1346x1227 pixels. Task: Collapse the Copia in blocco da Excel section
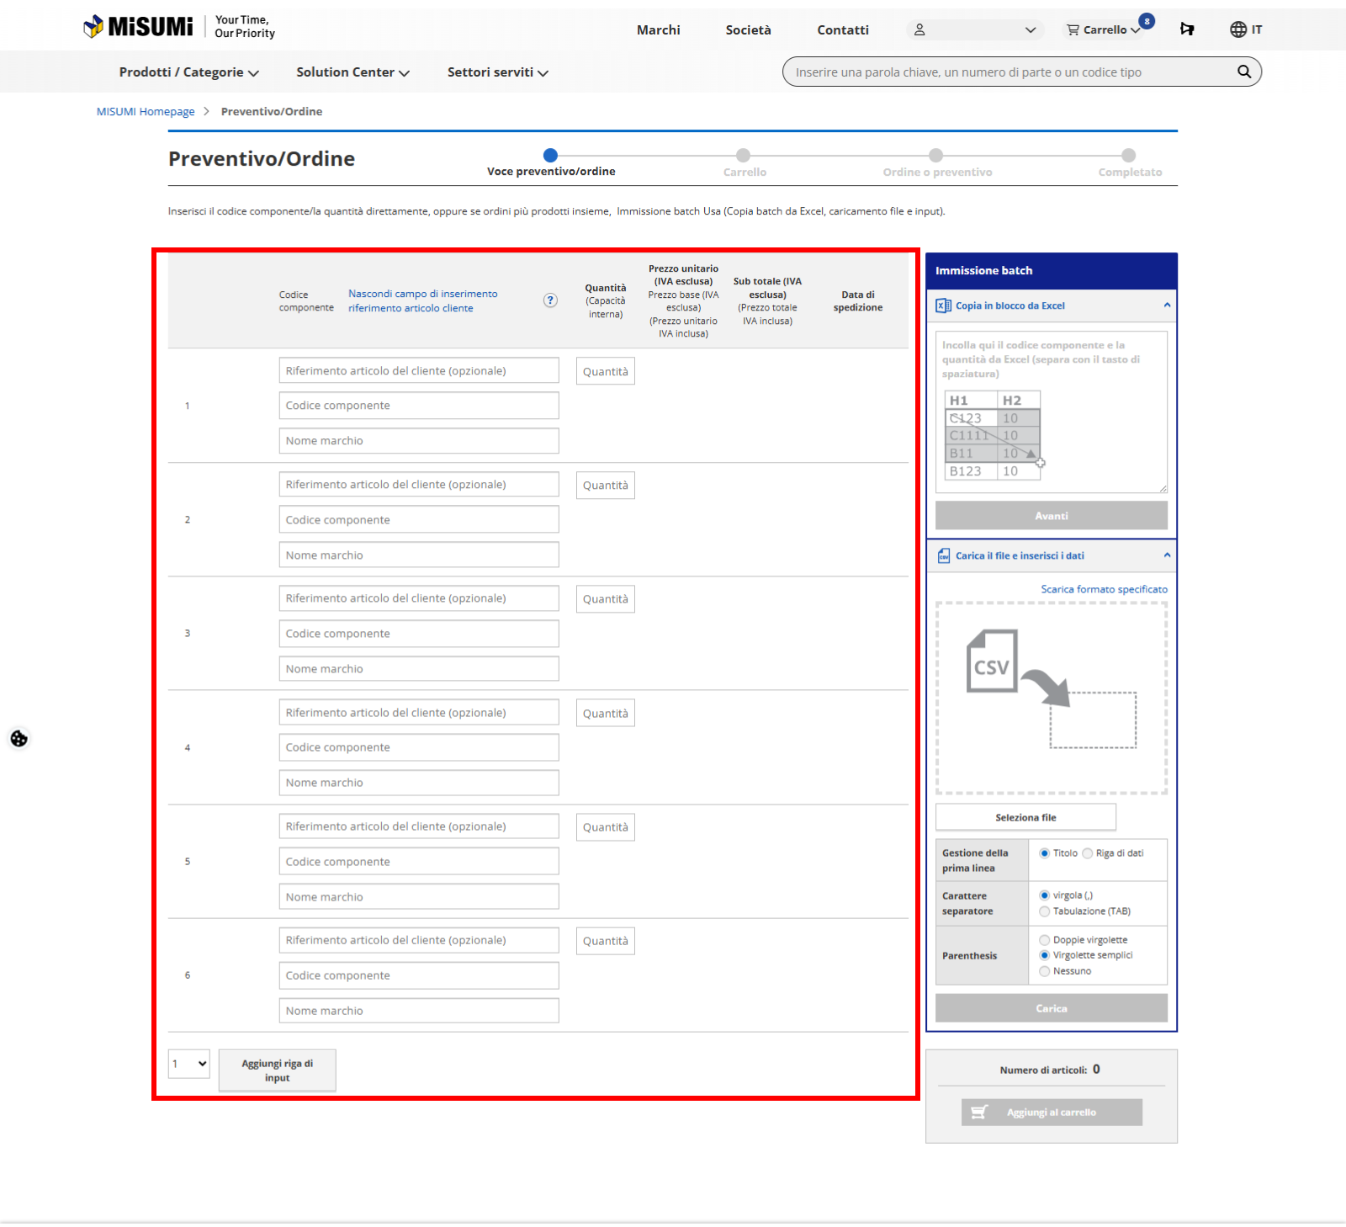1167,305
